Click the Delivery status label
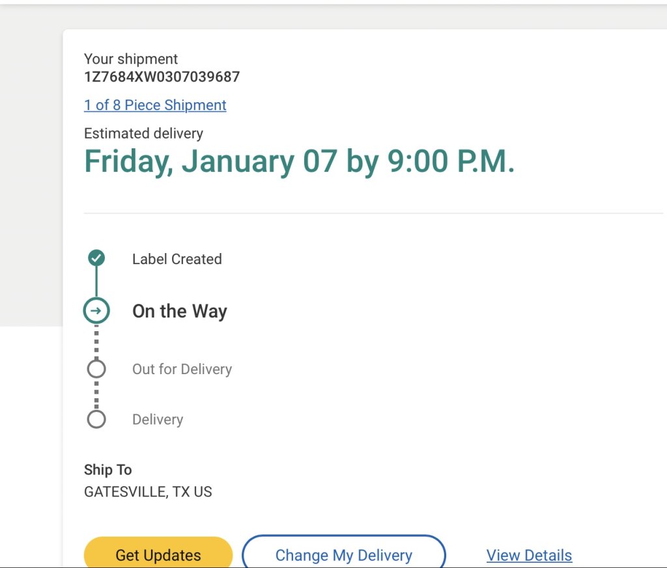 (158, 419)
